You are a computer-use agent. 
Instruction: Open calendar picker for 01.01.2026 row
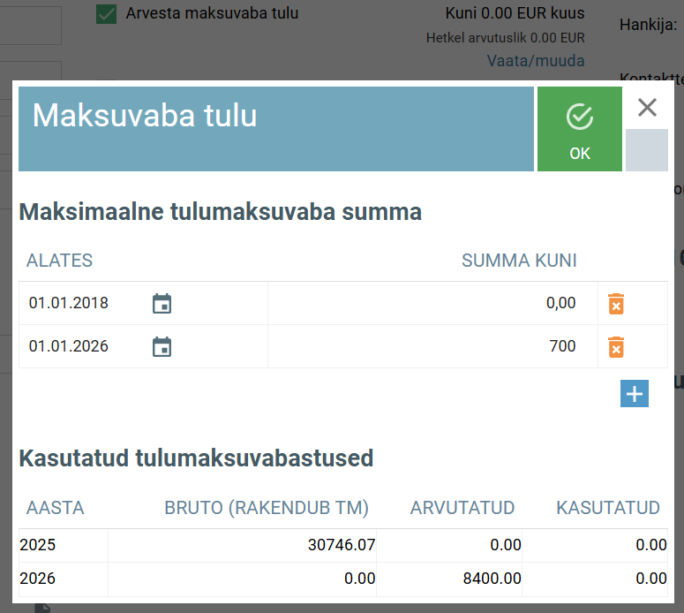(x=162, y=347)
